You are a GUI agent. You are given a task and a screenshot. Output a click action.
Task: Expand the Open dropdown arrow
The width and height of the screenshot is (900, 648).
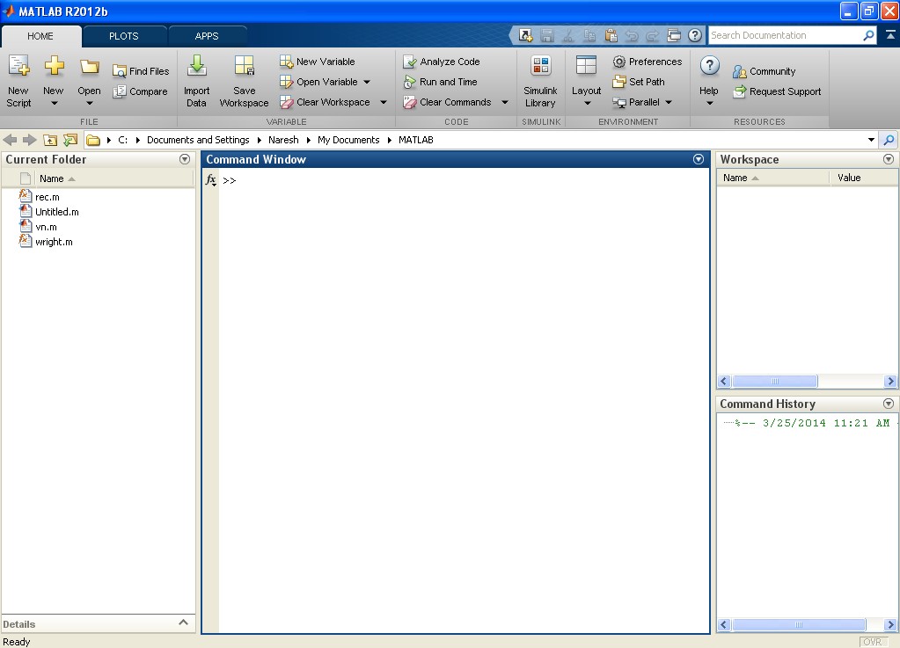[x=90, y=104]
